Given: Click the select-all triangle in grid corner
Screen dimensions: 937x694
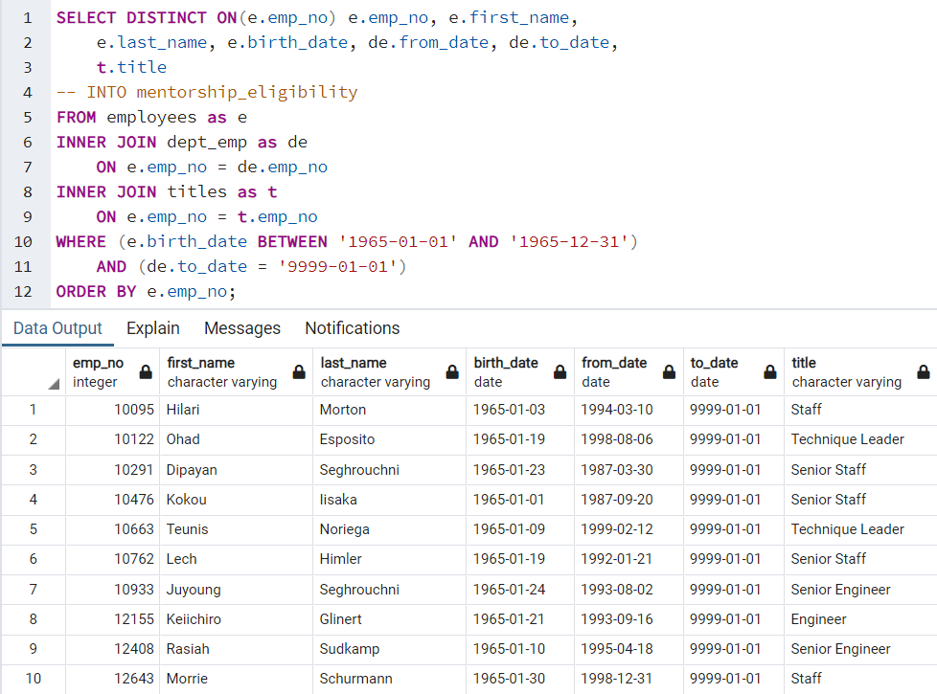Looking at the screenshot, I should pos(54,384).
